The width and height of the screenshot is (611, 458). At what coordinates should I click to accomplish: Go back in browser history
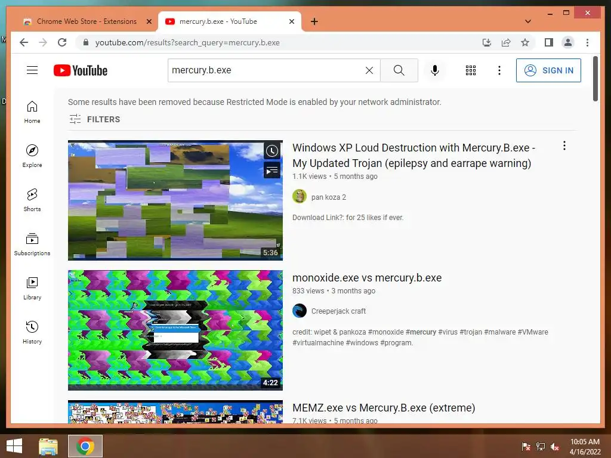(x=24, y=42)
